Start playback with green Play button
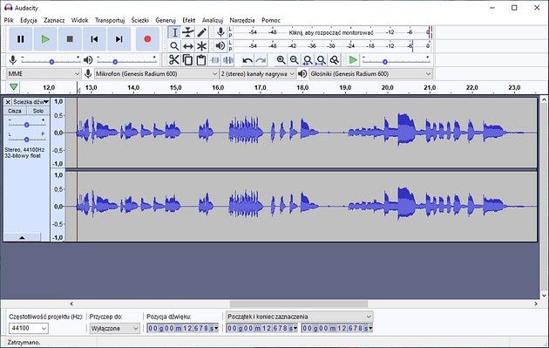The image size is (549, 348). coord(45,39)
